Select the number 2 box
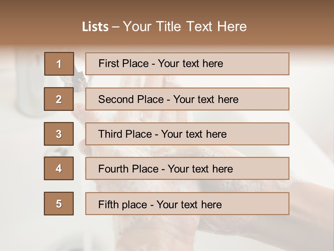 tap(59, 99)
